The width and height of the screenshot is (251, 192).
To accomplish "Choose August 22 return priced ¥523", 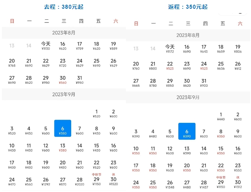I will pos(170,66).
